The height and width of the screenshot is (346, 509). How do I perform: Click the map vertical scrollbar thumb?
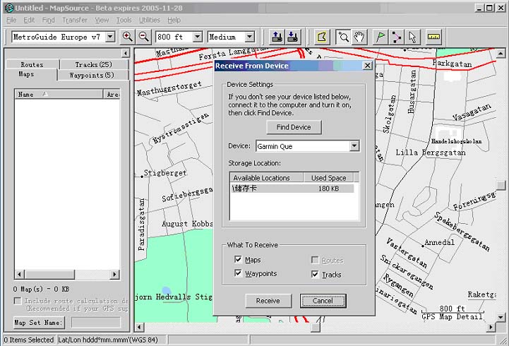click(x=501, y=185)
